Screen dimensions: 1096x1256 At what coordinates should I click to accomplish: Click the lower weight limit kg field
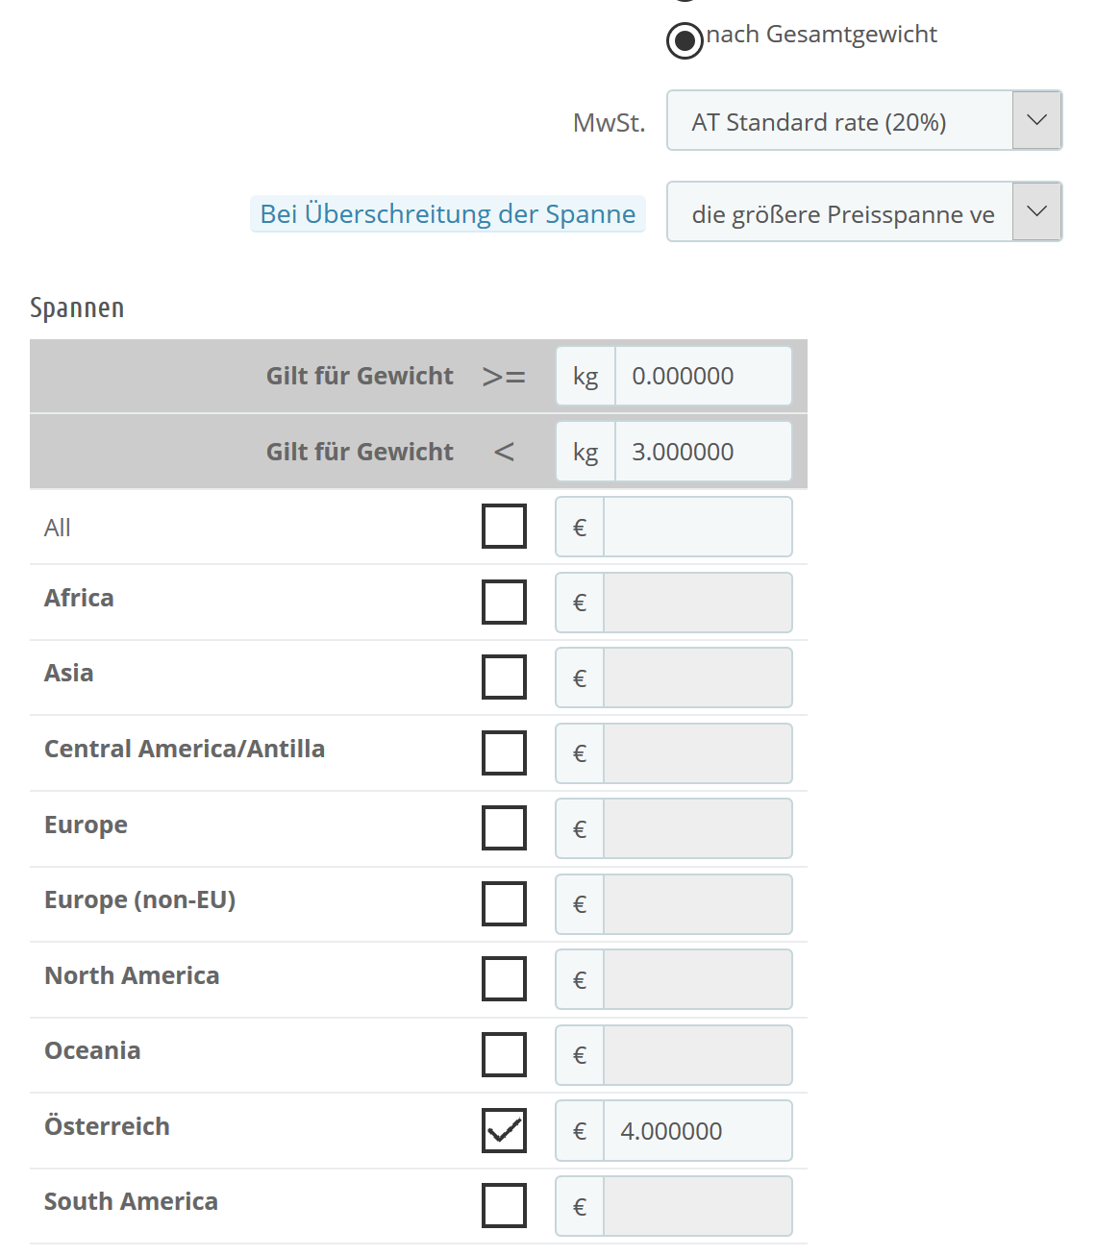coord(702,377)
